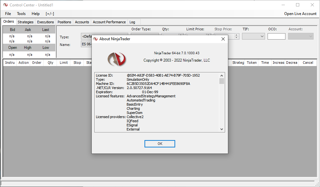Switch to the Executions tab
The height and width of the screenshot is (187, 320).
point(45,22)
